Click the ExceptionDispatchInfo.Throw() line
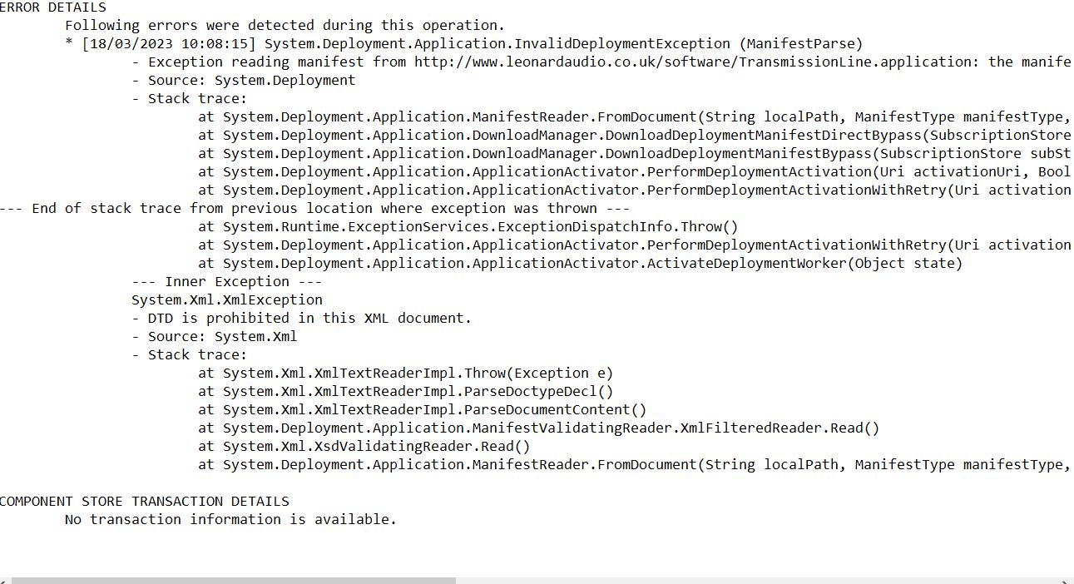1074x584 pixels. (x=468, y=226)
